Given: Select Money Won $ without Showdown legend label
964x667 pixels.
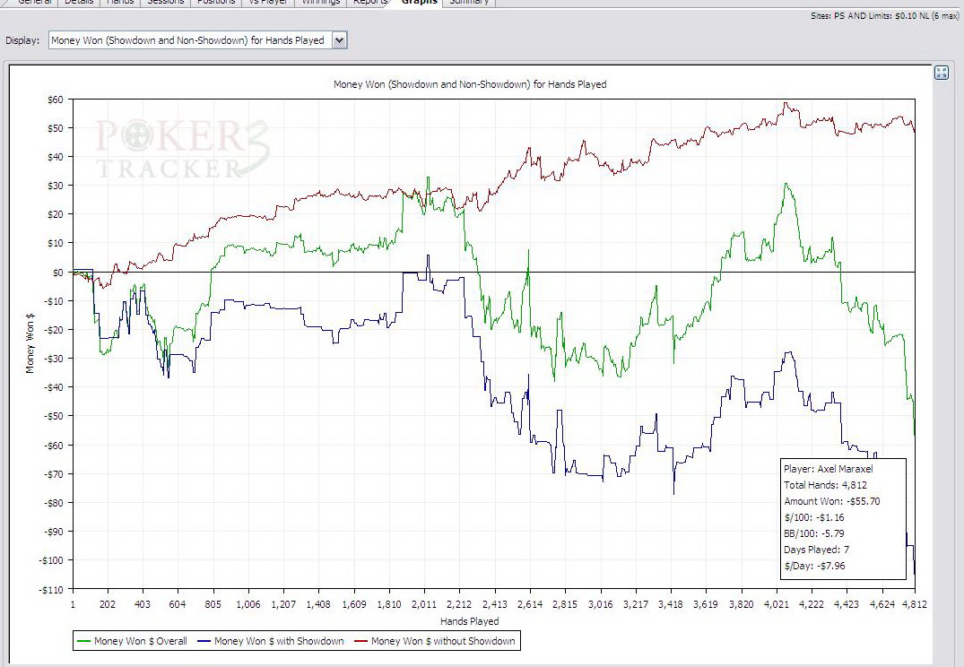Looking at the screenshot, I should click(x=443, y=641).
